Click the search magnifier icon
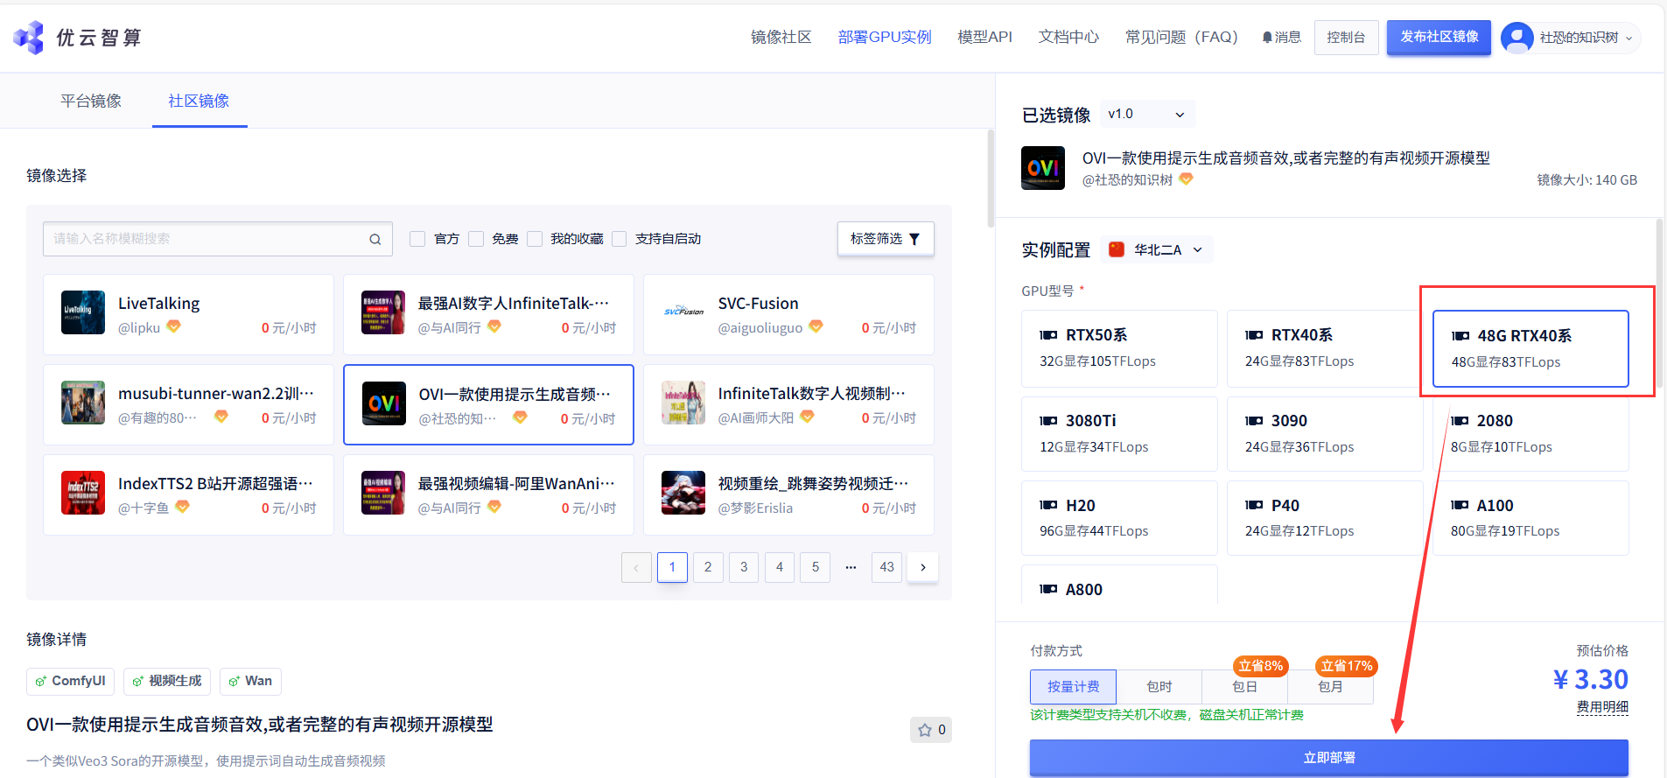The width and height of the screenshot is (1667, 778). (x=375, y=239)
